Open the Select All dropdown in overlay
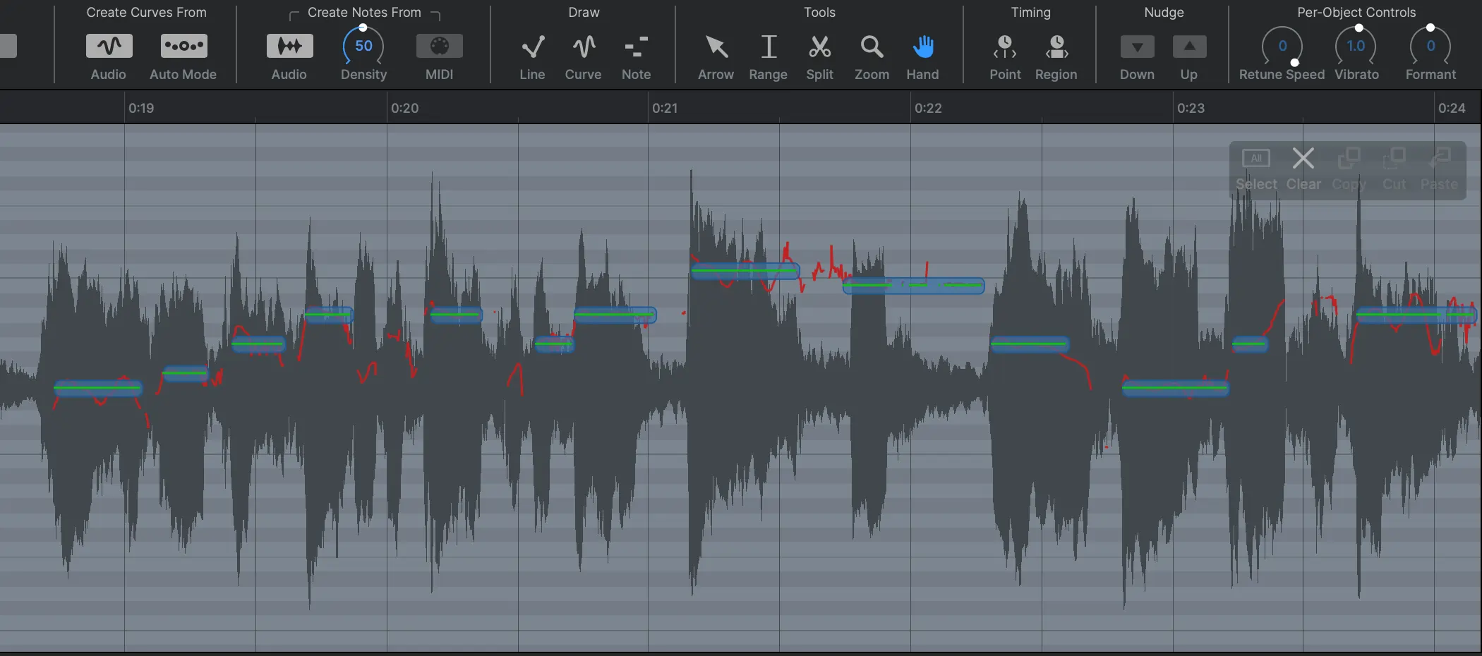This screenshot has height=656, width=1482. coord(1255,159)
